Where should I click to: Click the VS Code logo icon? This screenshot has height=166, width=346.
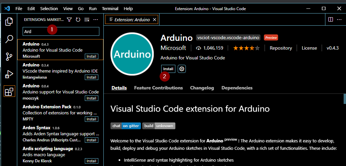pos(7,9)
